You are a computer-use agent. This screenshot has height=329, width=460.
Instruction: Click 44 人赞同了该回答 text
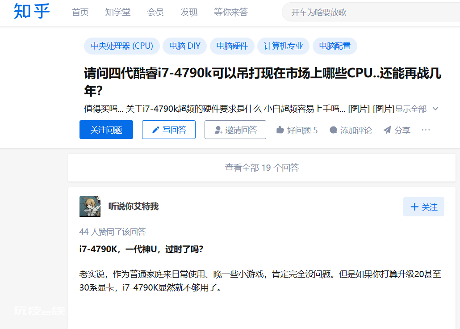[x=113, y=232]
